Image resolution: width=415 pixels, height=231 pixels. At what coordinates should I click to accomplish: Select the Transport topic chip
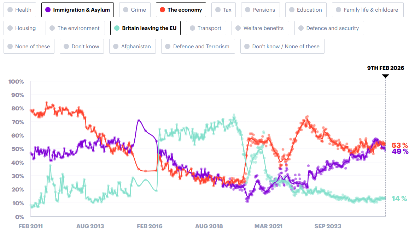click(x=206, y=28)
